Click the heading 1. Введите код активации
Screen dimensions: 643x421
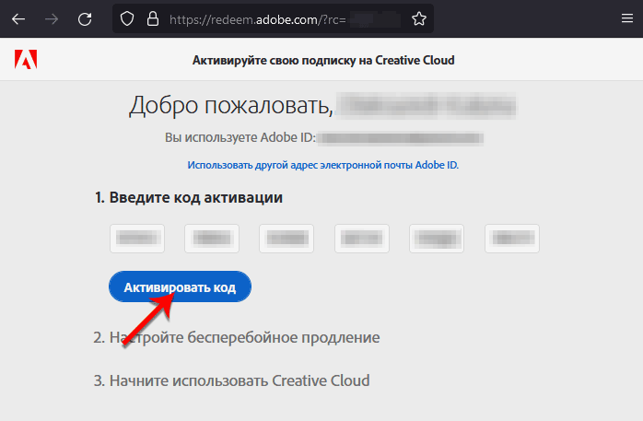pyautogui.click(x=189, y=197)
